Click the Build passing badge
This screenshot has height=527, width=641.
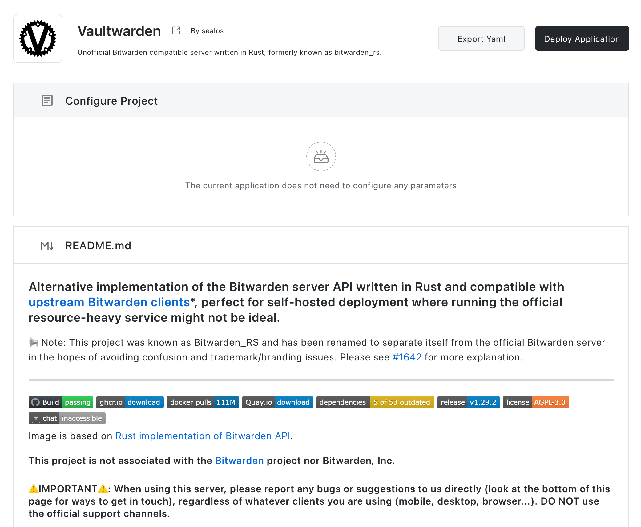pyautogui.click(x=61, y=402)
